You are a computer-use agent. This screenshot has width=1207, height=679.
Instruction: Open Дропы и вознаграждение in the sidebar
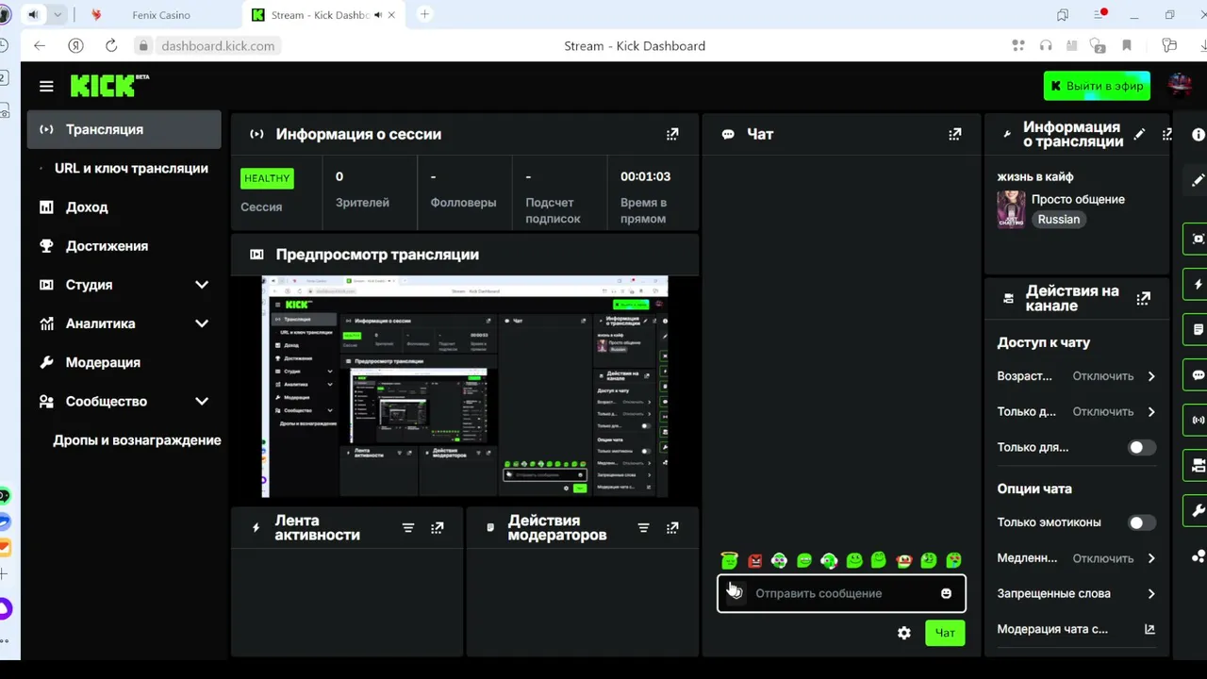click(137, 440)
